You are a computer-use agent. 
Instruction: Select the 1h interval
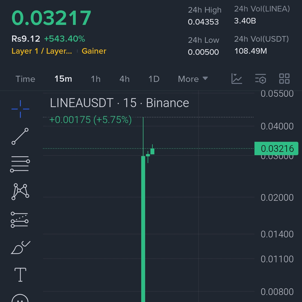click(96, 79)
